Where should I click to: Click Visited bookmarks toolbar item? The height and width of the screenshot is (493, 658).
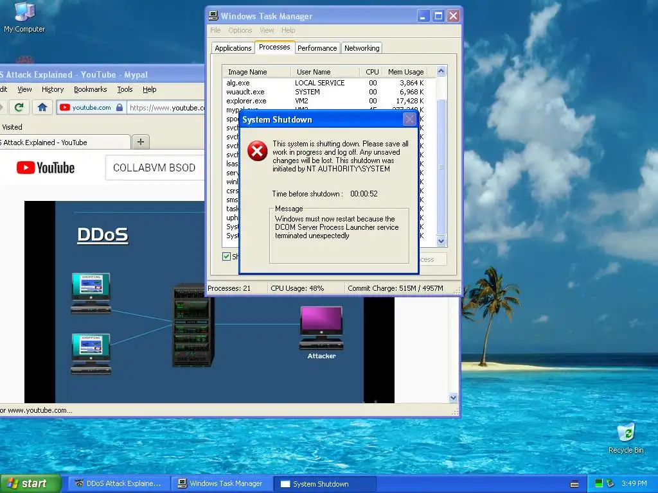(12, 127)
